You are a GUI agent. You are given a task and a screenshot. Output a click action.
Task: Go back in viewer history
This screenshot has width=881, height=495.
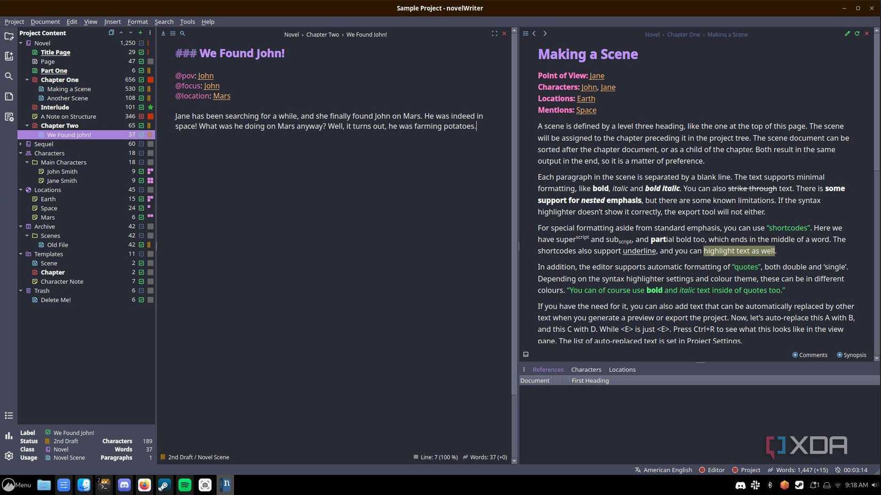[534, 34]
